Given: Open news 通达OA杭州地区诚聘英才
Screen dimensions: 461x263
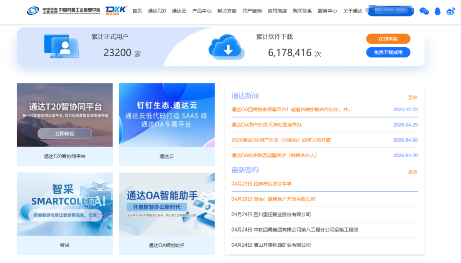Looking at the screenshot, I should (x=274, y=155).
